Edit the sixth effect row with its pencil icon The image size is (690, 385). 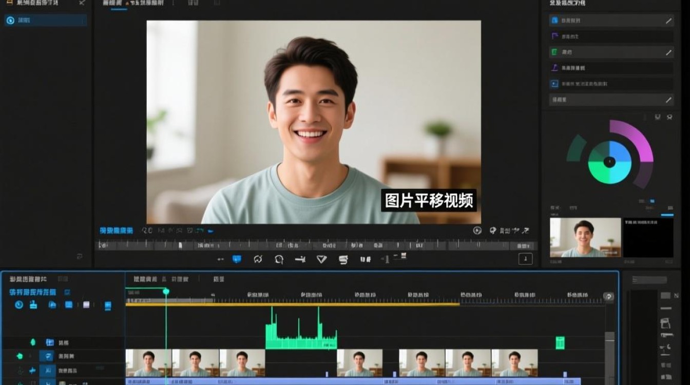[668, 100]
